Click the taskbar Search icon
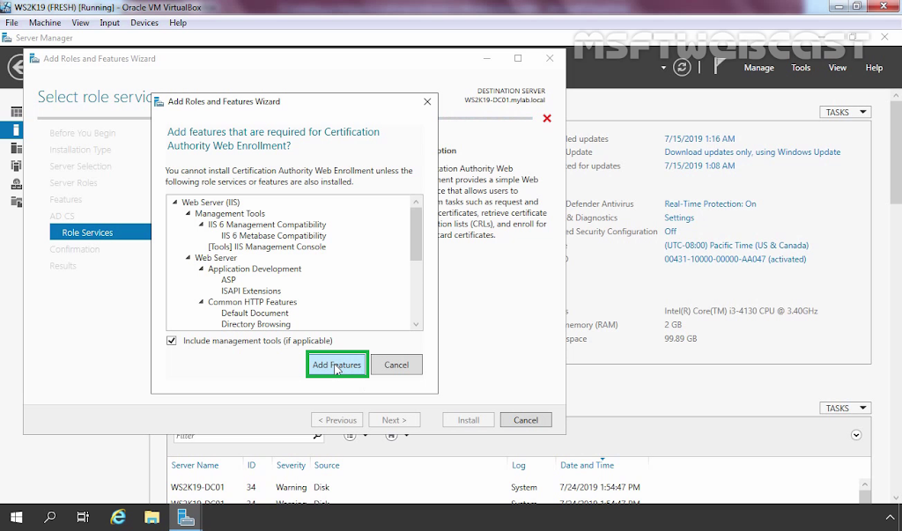Viewport: 902px width, 531px height. [x=50, y=517]
